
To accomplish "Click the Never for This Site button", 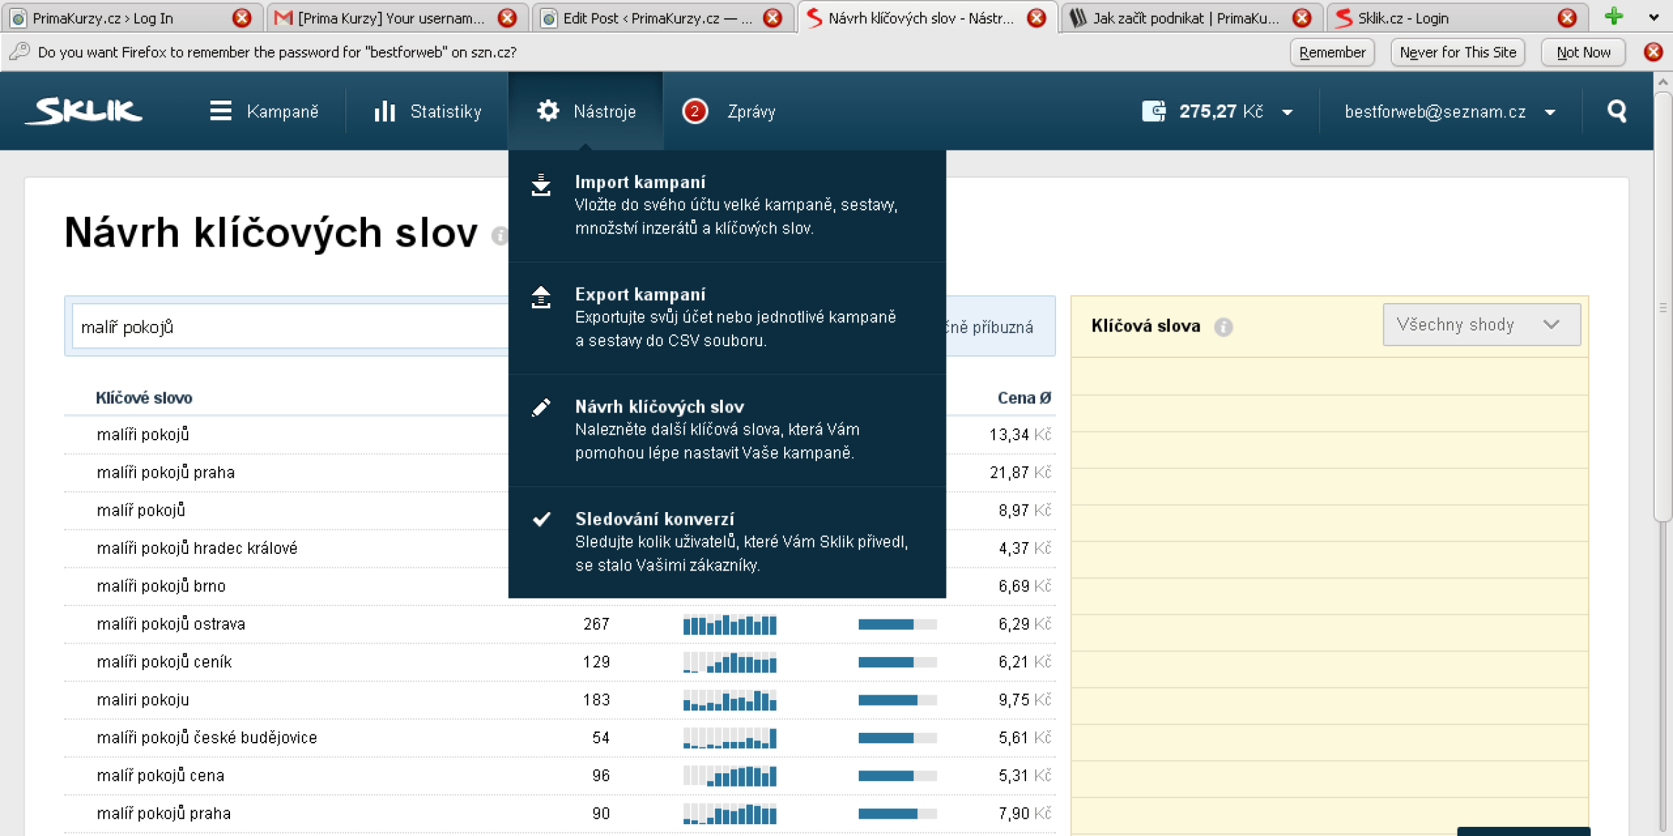I will click(x=1457, y=52).
